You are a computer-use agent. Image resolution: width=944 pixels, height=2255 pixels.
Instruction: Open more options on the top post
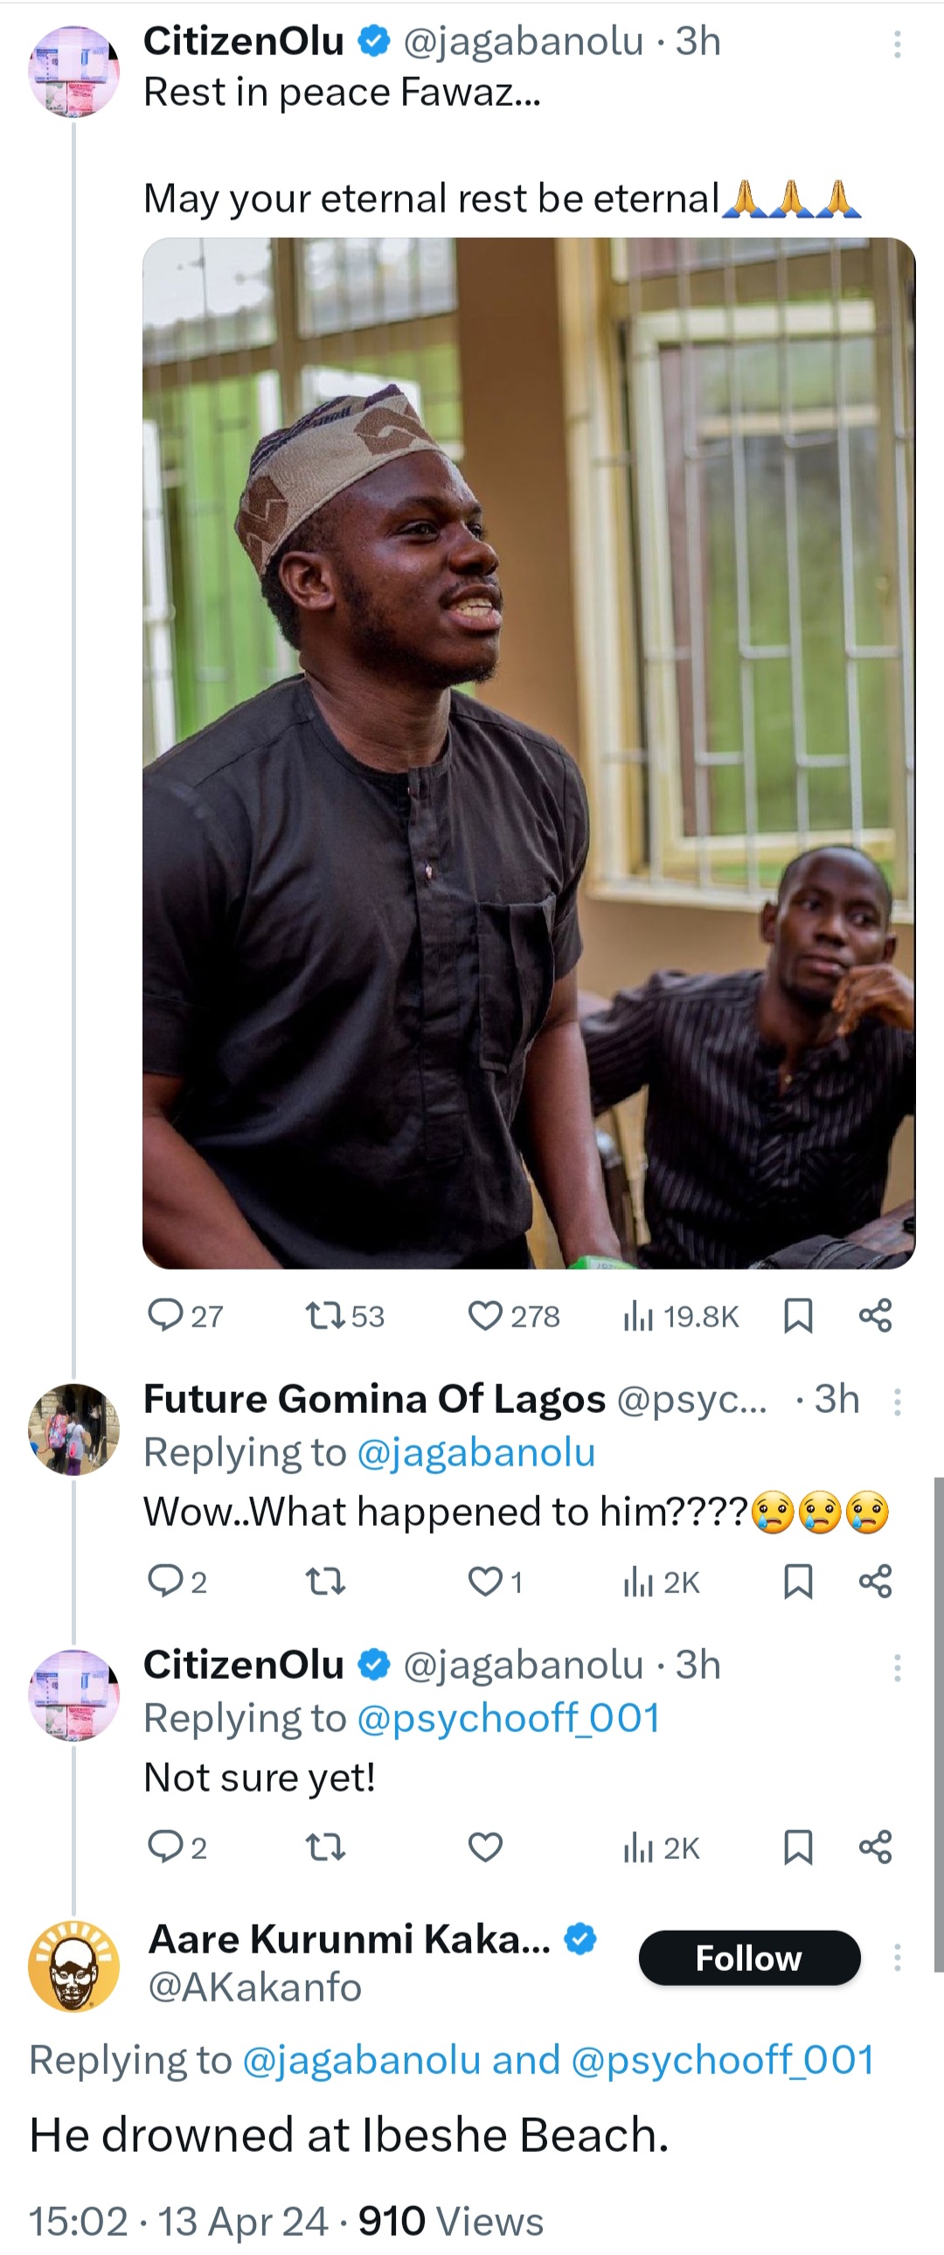click(x=897, y=45)
